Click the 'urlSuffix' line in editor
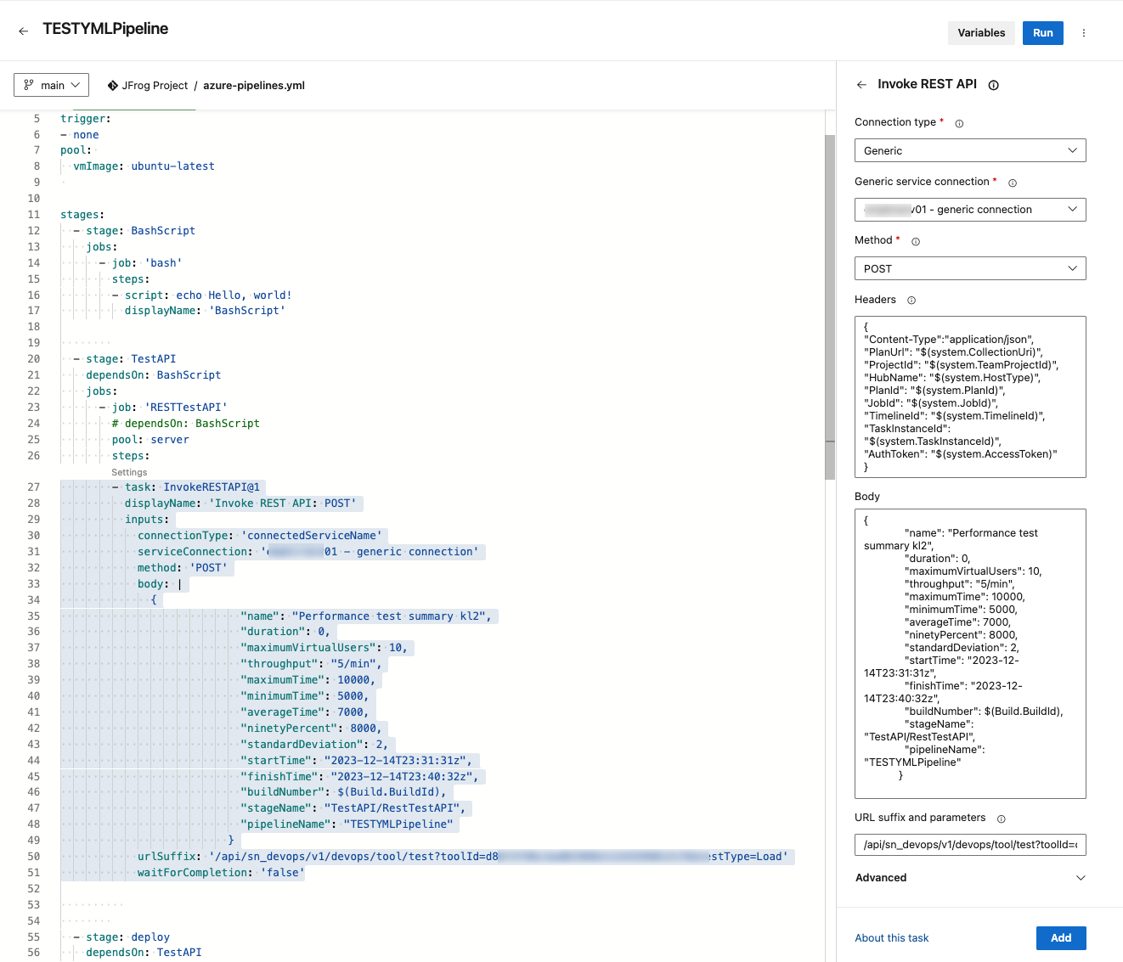The image size is (1123, 962). click(x=463, y=857)
